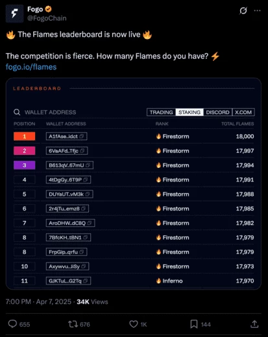Bookmark the tweet with the bookmark icon
This screenshot has width=268, height=337.
[x=194, y=324]
